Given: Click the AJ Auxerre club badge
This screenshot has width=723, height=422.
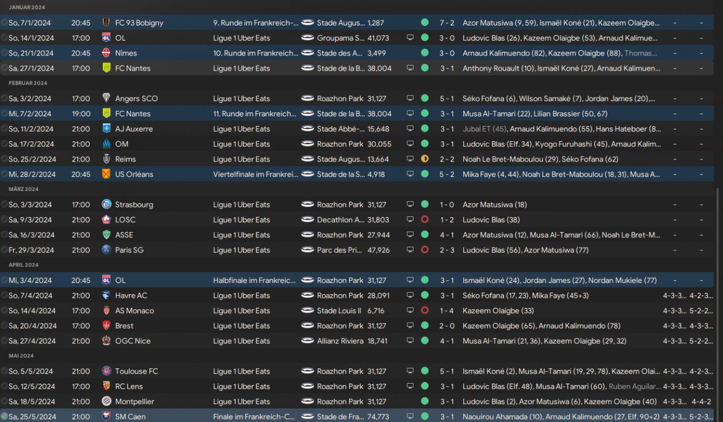Looking at the screenshot, I should pyautogui.click(x=106, y=129).
